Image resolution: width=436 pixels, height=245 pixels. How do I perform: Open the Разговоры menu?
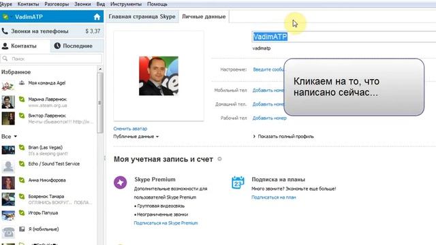(57, 4)
